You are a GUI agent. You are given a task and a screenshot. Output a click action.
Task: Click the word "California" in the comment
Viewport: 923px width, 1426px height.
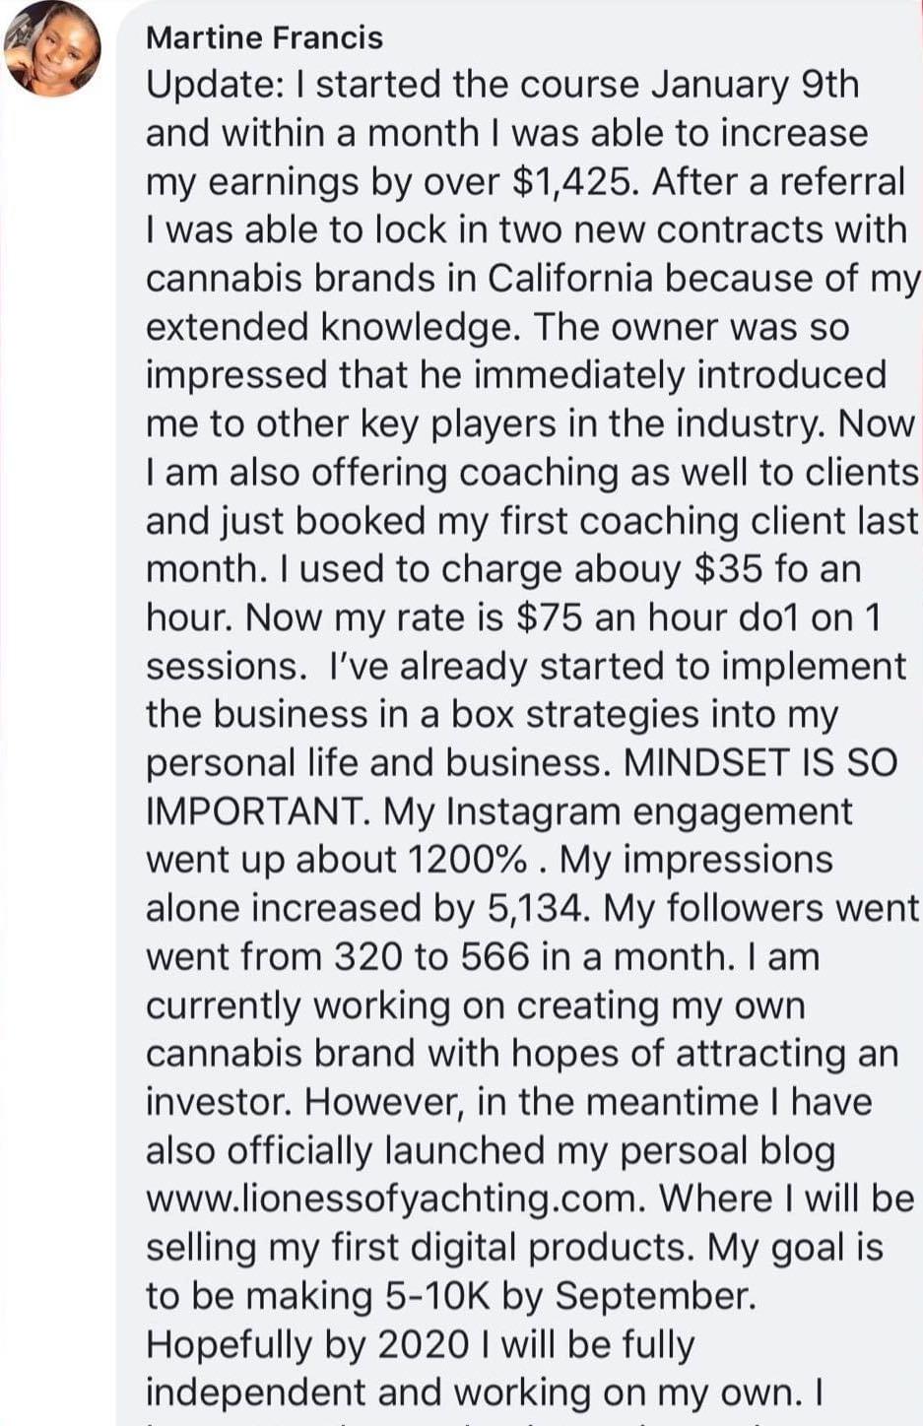click(570, 279)
